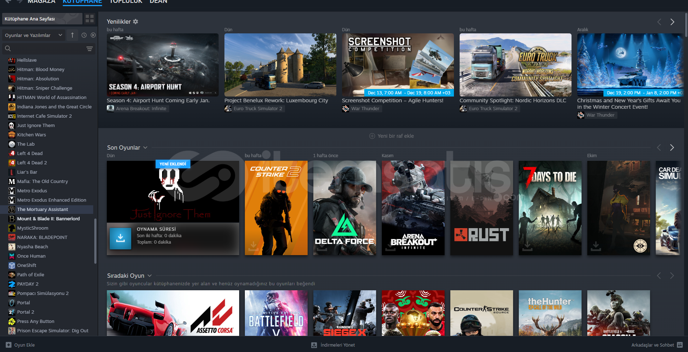Click Kitchen Wars game icon
Image resolution: width=688 pixels, height=352 pixels.
(12, 135)
